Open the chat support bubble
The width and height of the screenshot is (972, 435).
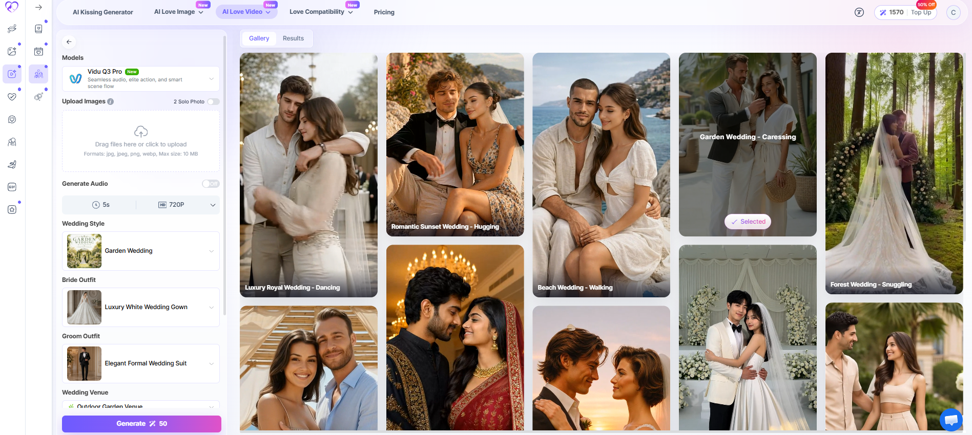coord(951,420)
